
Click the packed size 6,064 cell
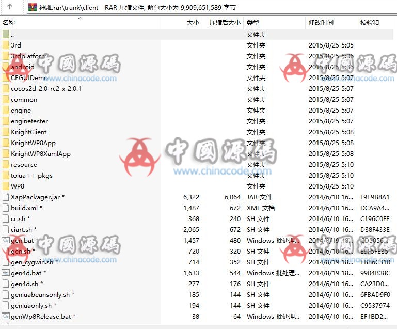[x=232, y=197]
